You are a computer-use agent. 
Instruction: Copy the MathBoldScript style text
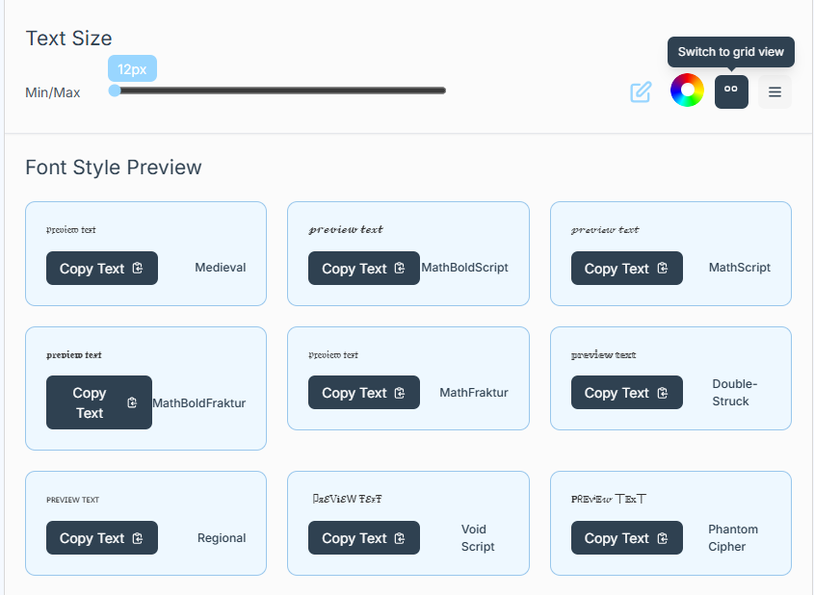[x=363, y=269]
